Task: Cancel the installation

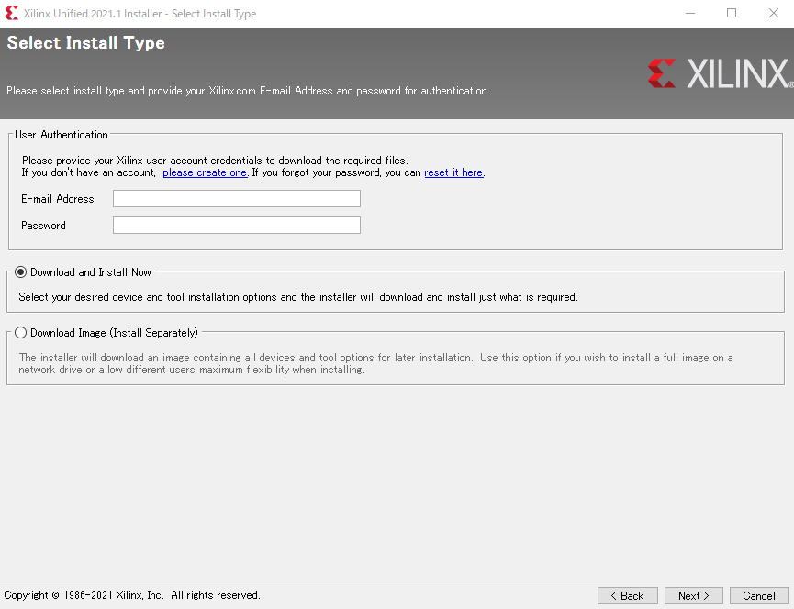Action: [x=759, y=595]
